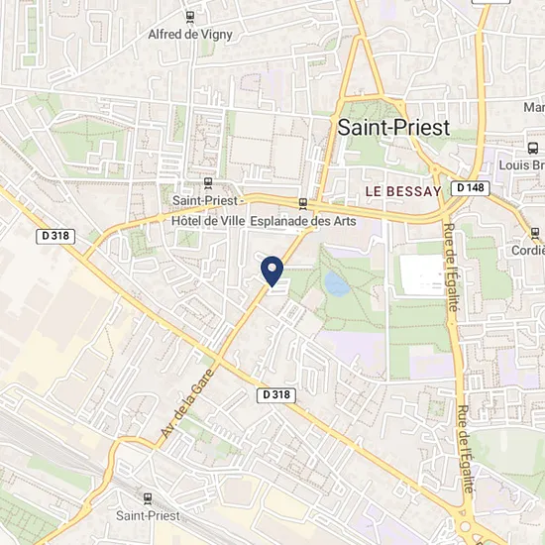Viewport: 545px width, 545px height.
Task: Click the D 148 road shield
Action: 471,188
